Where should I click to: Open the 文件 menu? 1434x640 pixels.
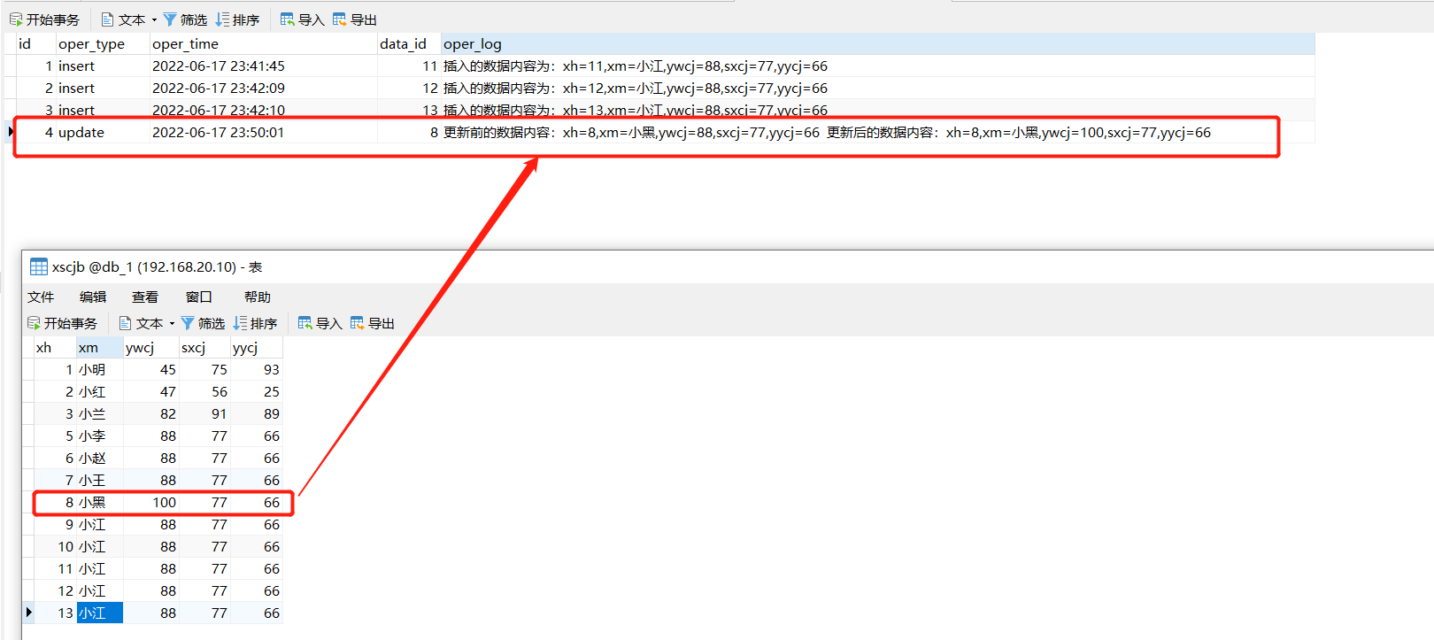click(x=41, y=297)
